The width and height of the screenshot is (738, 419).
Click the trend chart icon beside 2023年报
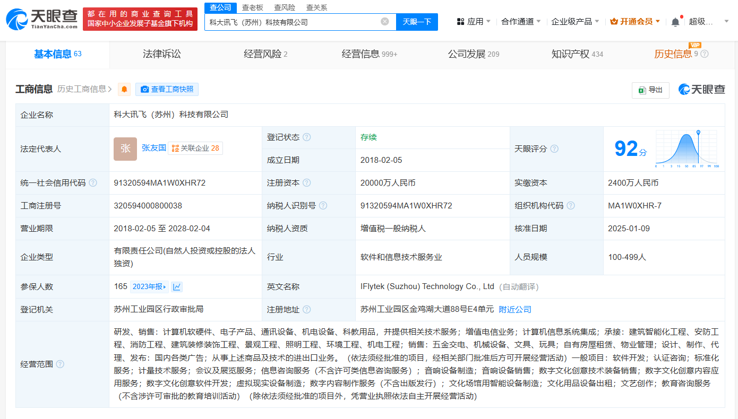pyautogui.click(x=177, y=287)
